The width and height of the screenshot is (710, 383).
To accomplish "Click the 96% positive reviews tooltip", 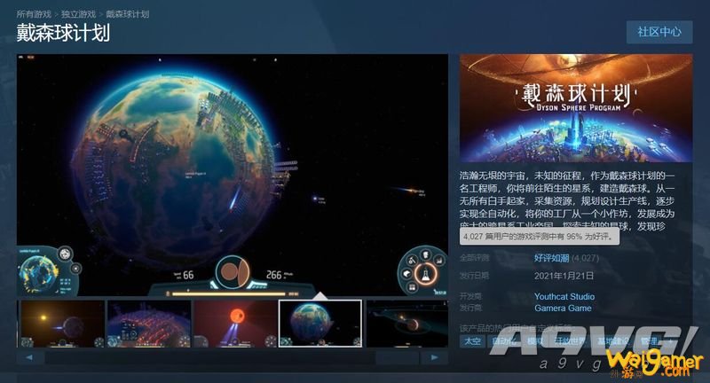I will tap(540, 237).
